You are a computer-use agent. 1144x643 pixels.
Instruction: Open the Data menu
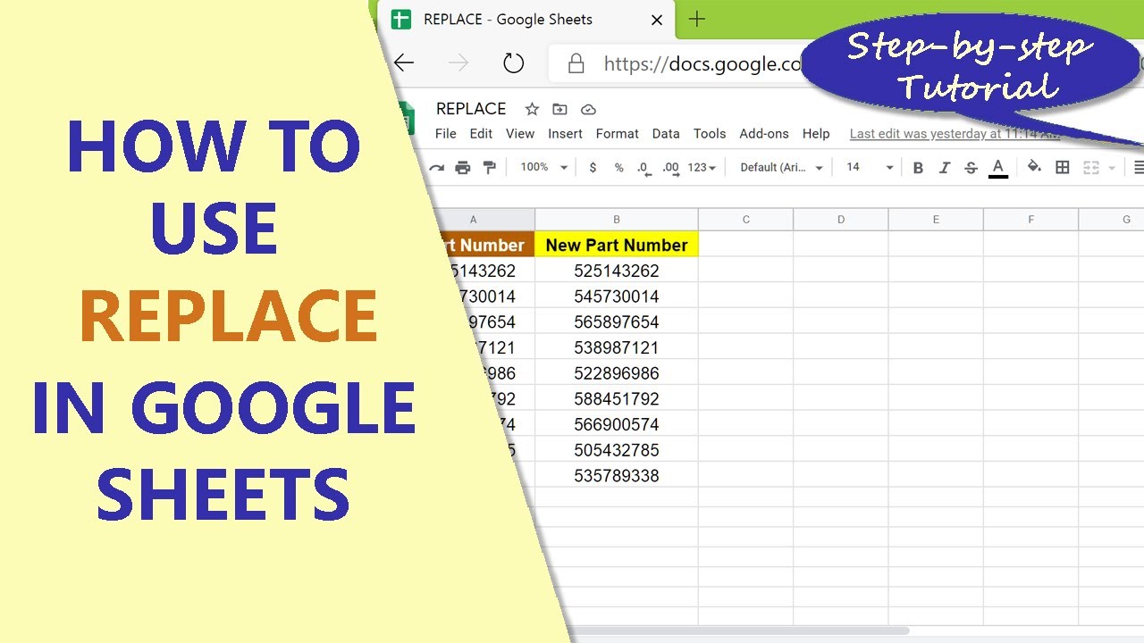tap(666, 134)
